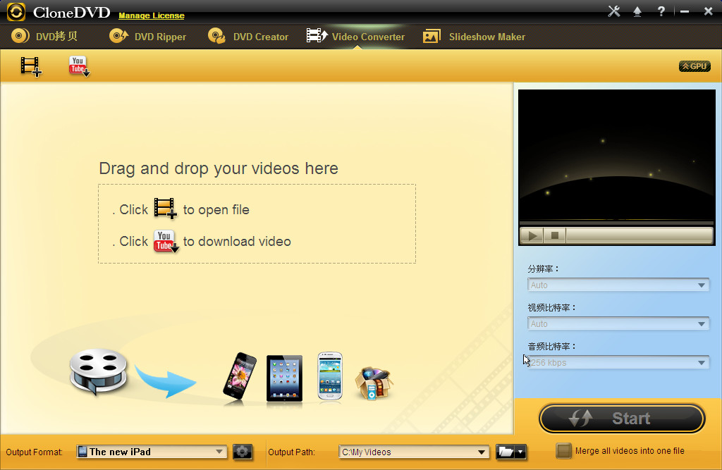Click the Samsung phone illustration
722x470 pixels.
(x=330, y=376)
